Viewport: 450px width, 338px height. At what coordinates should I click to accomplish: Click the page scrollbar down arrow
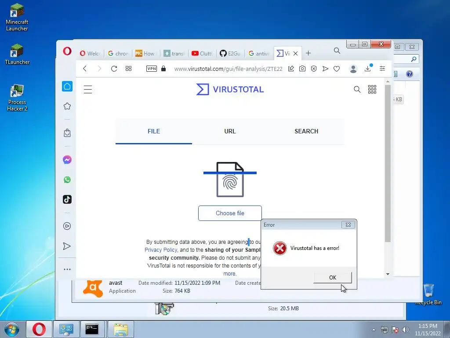pos(388,274)
